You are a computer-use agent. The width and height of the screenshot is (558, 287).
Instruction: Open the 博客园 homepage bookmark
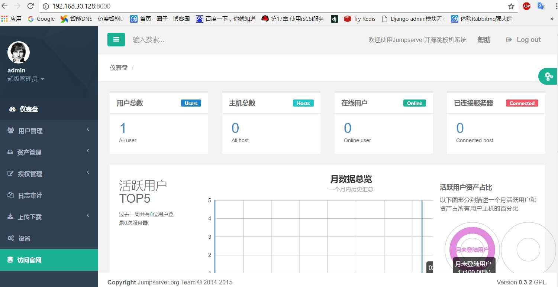pyautogui.click(x=160, y=19)
